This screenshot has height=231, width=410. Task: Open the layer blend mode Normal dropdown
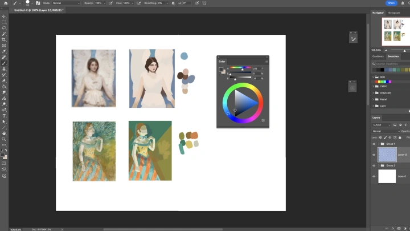click(386, 131)
